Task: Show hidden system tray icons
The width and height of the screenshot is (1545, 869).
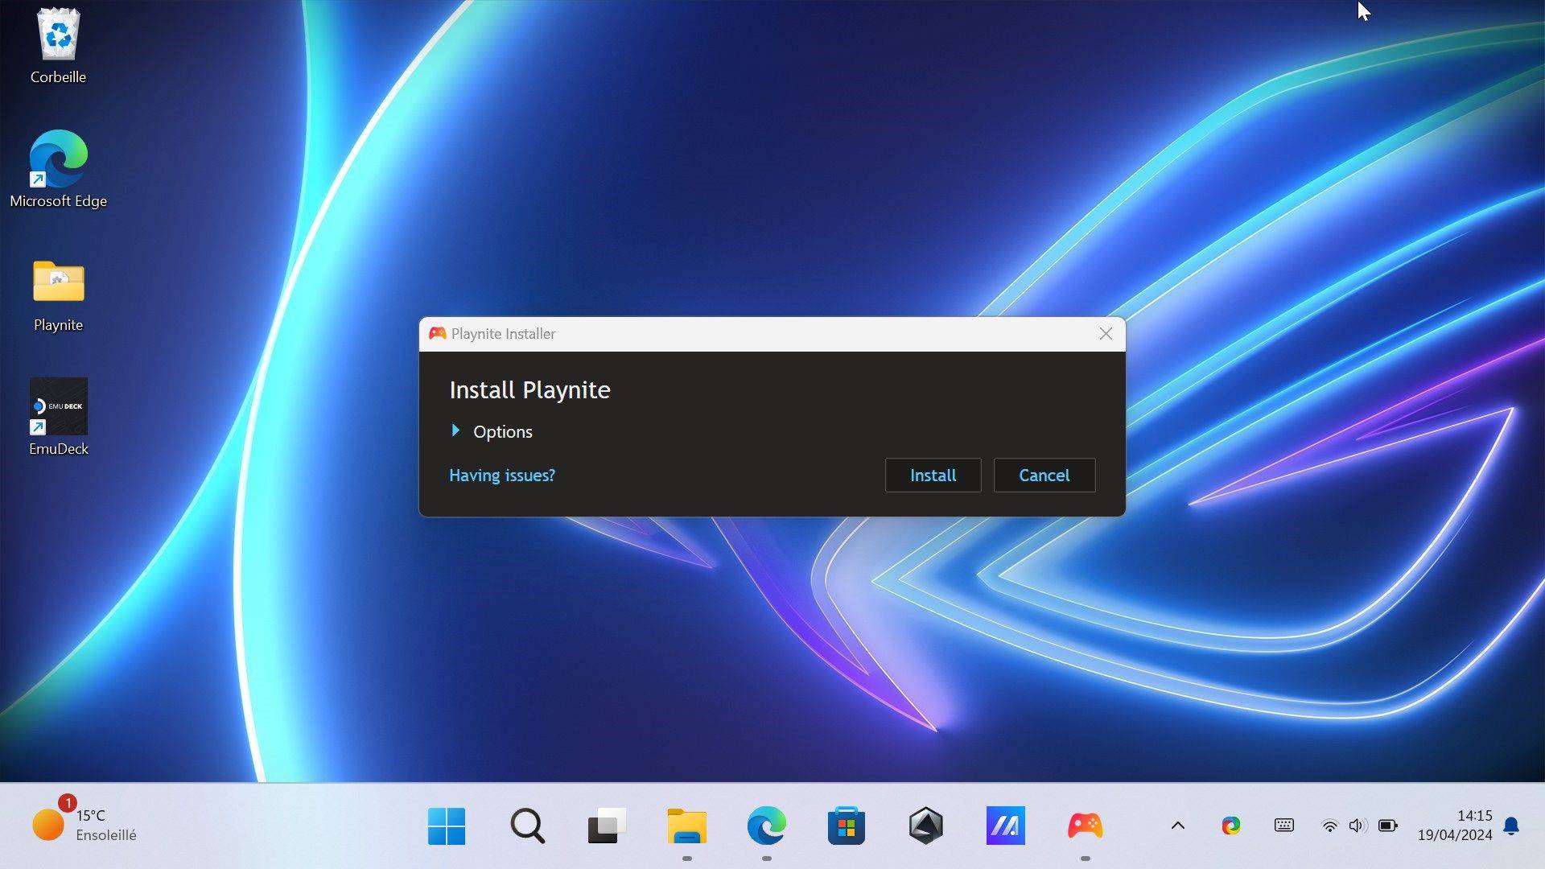Action: [x=1177, y=826]
